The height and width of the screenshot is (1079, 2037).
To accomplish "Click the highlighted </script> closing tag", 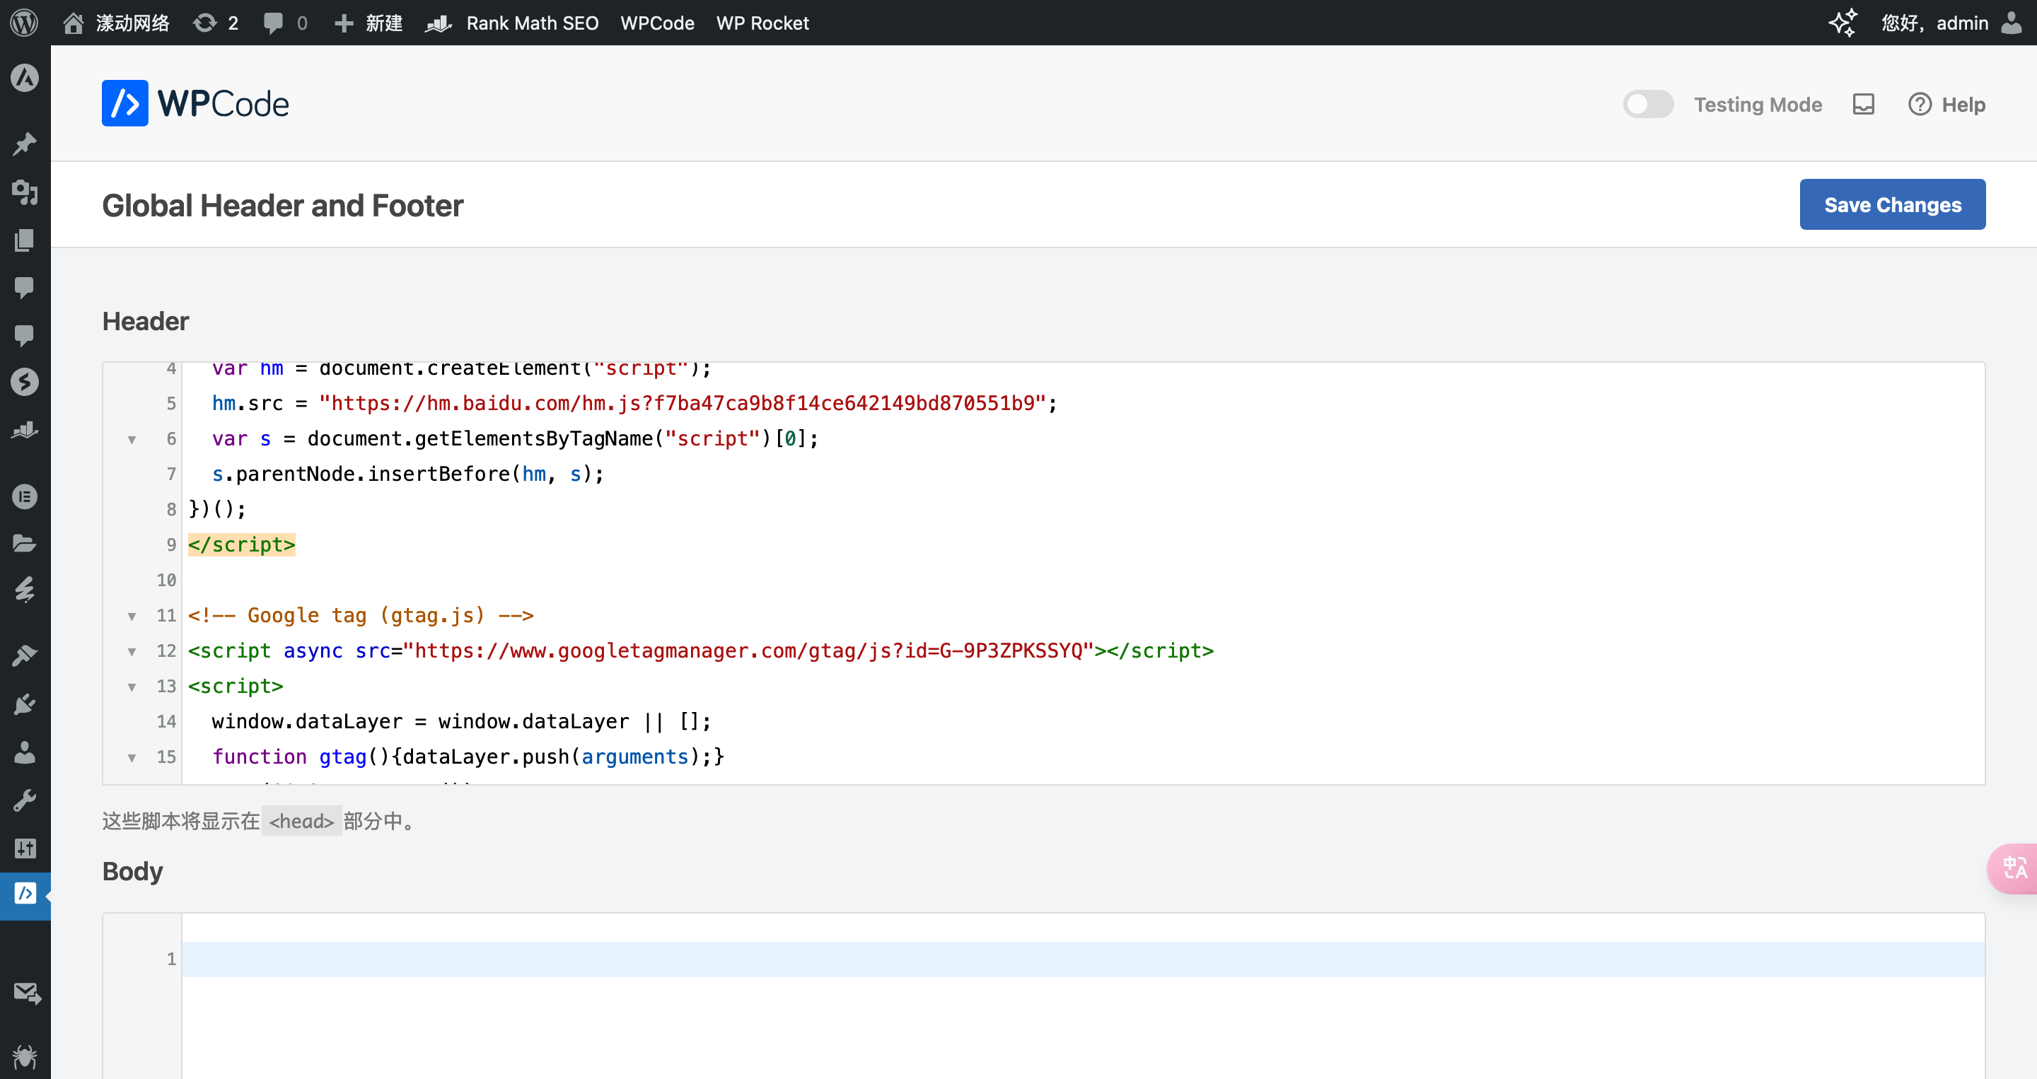I will coord(241,544).
